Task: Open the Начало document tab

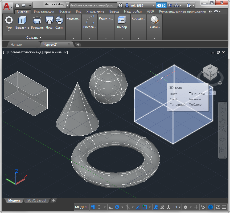Action: [x=16, y=45]
